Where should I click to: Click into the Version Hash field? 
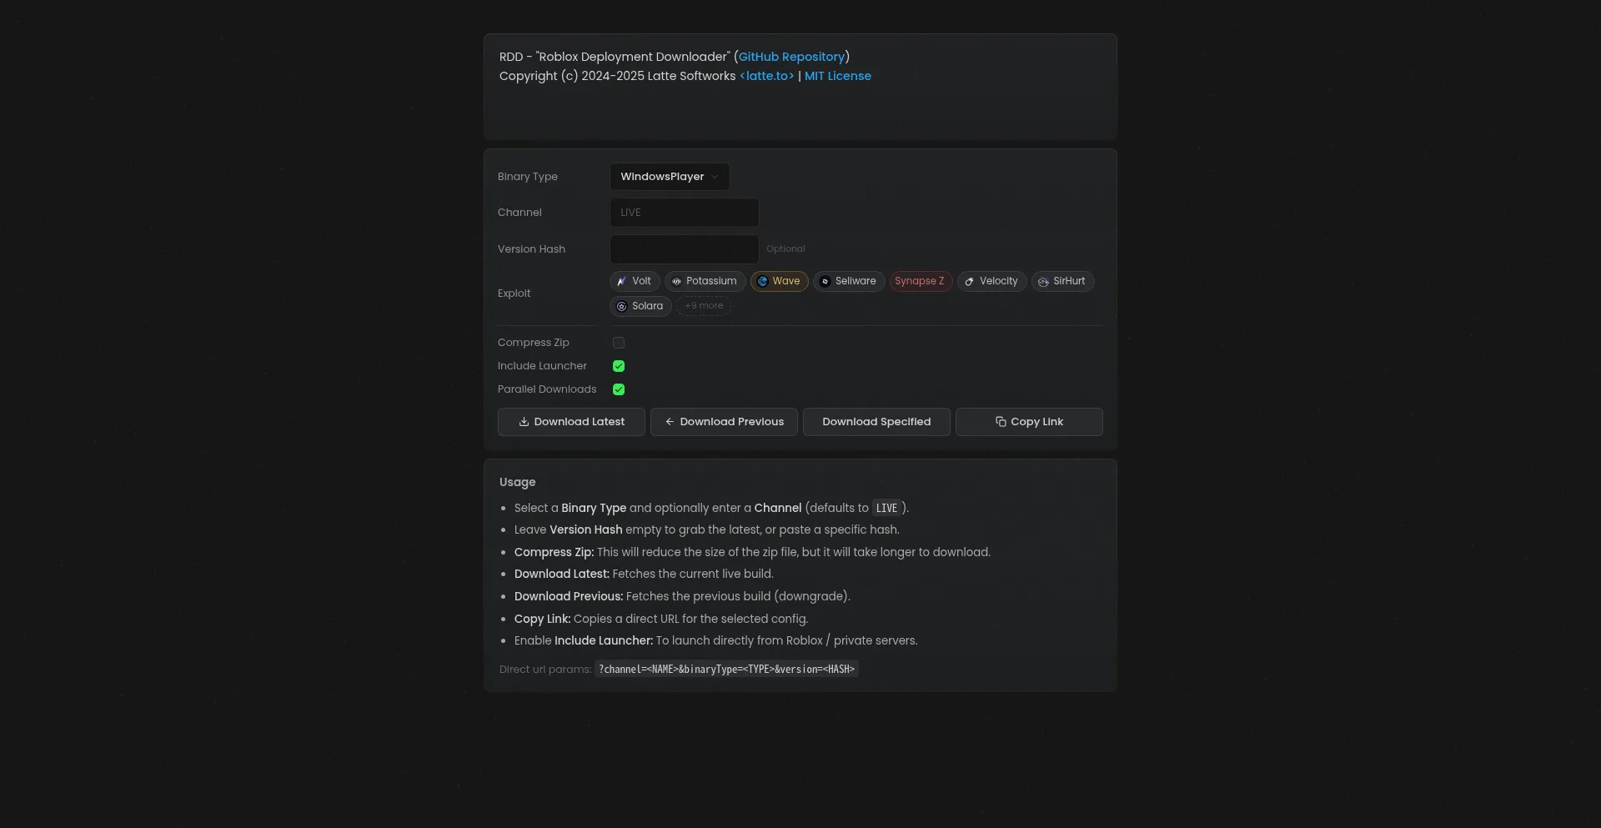(x=685, y=249)
